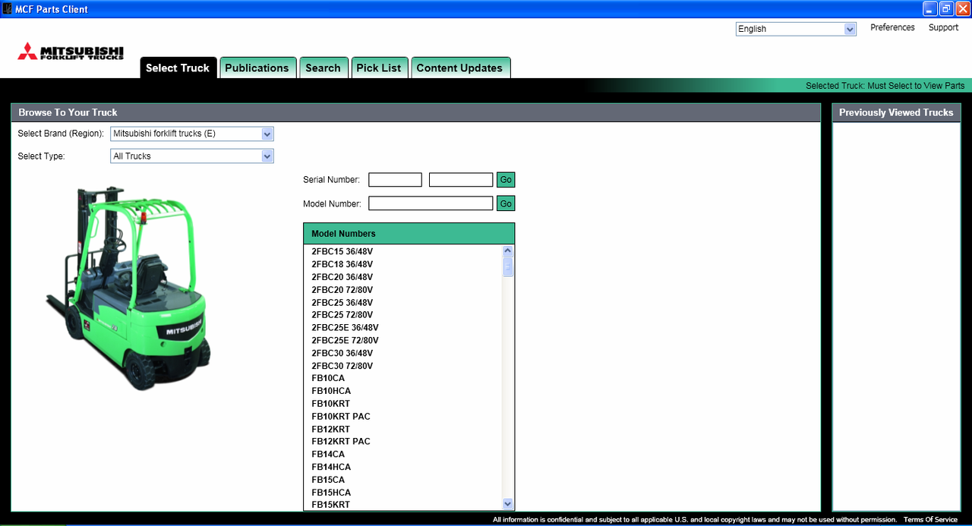The image size is (972, 526).
Task: Open Preferences link
Action: 892,27
